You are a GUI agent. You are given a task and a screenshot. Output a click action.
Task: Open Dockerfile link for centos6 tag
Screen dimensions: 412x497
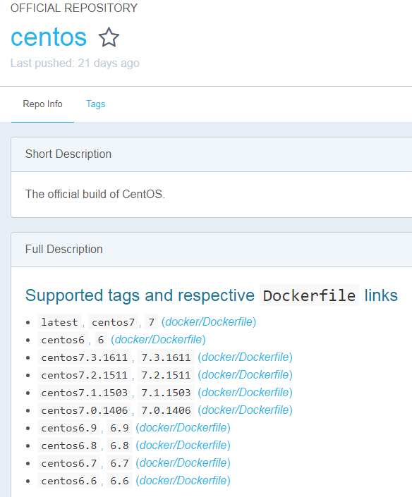158,340
